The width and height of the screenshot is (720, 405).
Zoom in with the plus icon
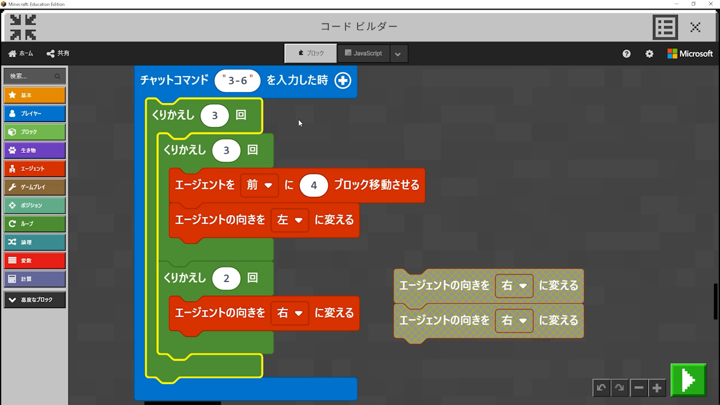coord(656,388)
